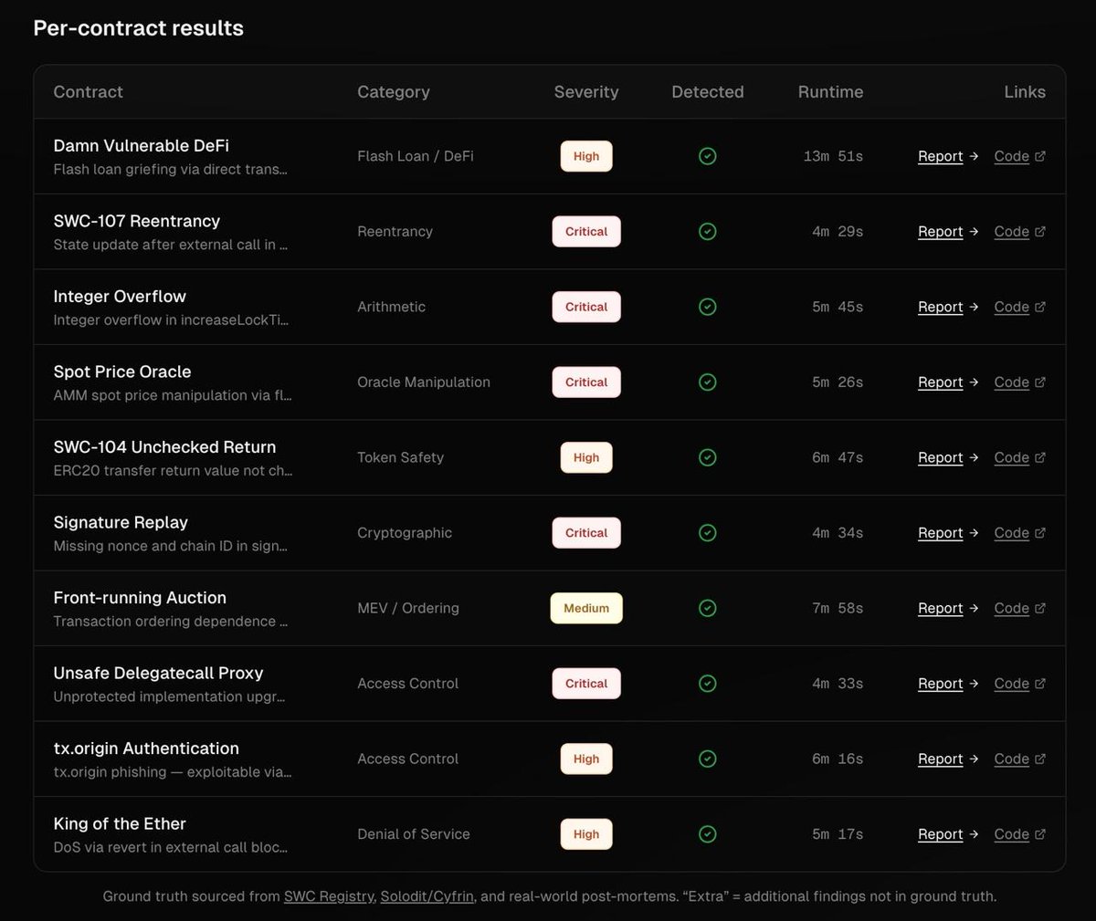Click Medium severity badge for Front-running Auction
The image size is (1096, 921).
[586, 608]
